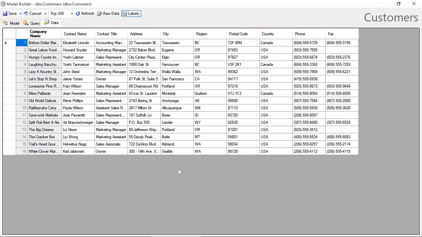Click the Model Builder app icon in title bar
Viewport: 422px width, 237px height.
3,4
